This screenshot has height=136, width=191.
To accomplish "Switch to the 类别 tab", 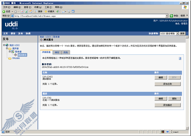I will (x=66, y=52).
